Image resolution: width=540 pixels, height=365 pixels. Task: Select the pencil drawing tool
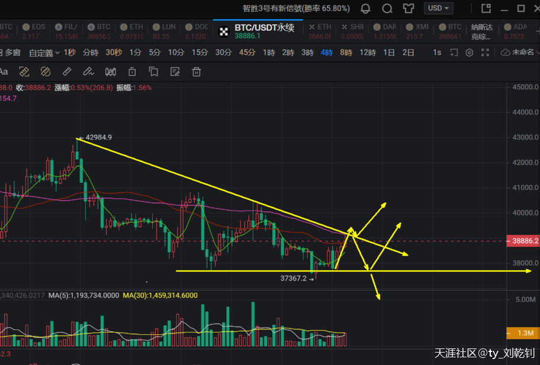88,72
